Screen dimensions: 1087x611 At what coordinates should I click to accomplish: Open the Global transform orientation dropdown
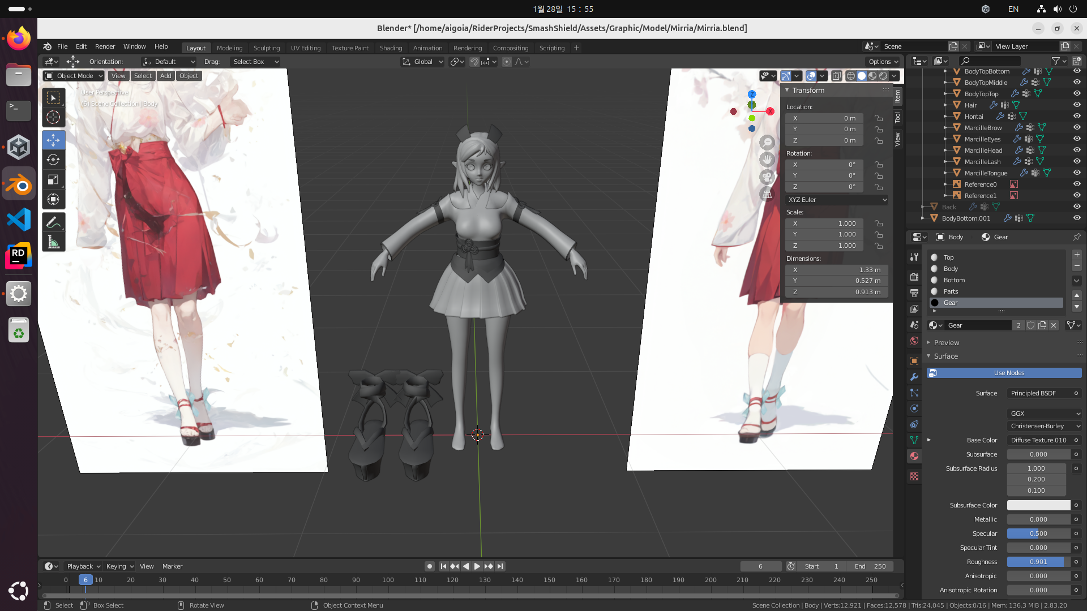pyautogui.click(x=423, y=62)
